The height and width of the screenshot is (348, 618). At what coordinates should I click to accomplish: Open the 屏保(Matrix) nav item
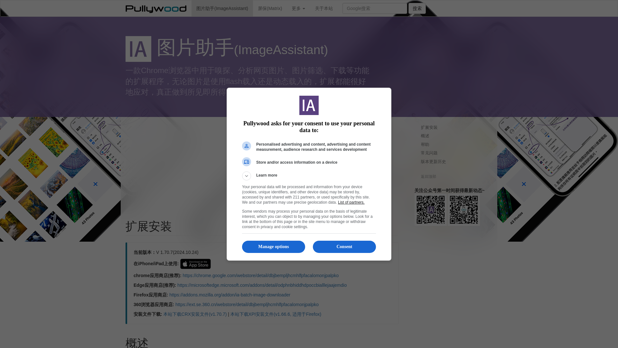(x=270, y=8)
